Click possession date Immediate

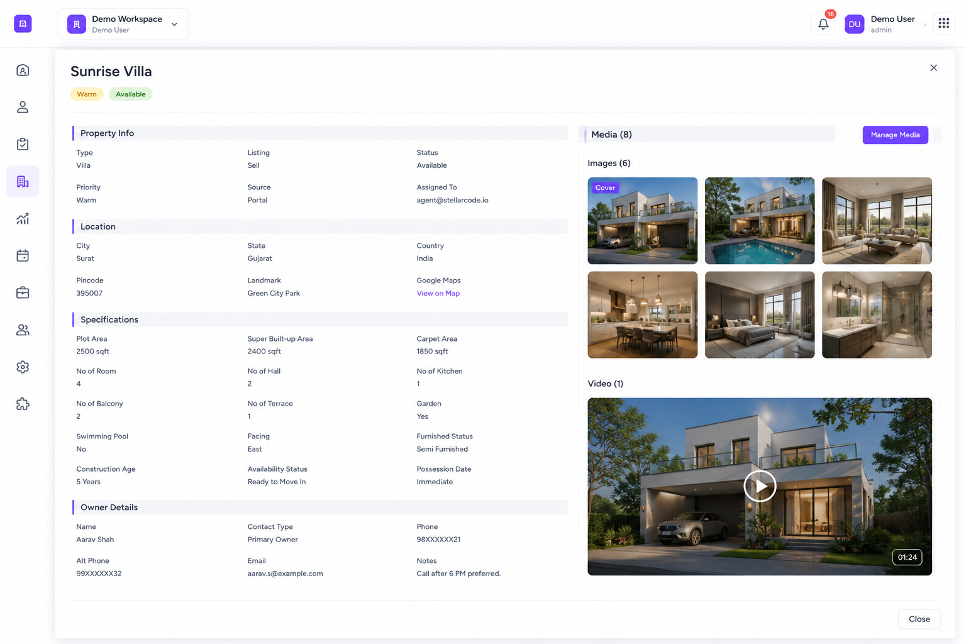[435, 482]
